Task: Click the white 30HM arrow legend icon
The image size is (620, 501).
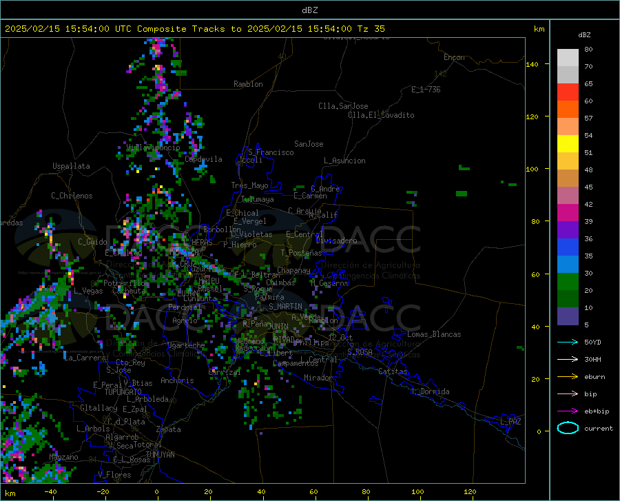Action: [x=568, y=360]
